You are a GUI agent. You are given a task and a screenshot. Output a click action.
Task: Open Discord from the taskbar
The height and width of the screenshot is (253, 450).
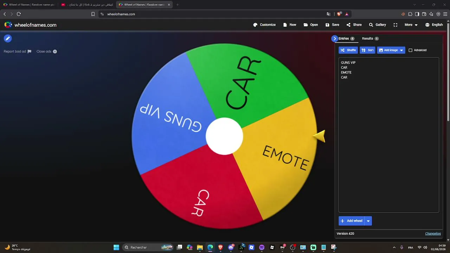(x=231, y=247)
